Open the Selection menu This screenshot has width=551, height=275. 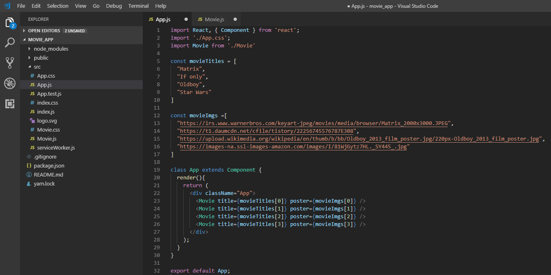tap(58, 6)
